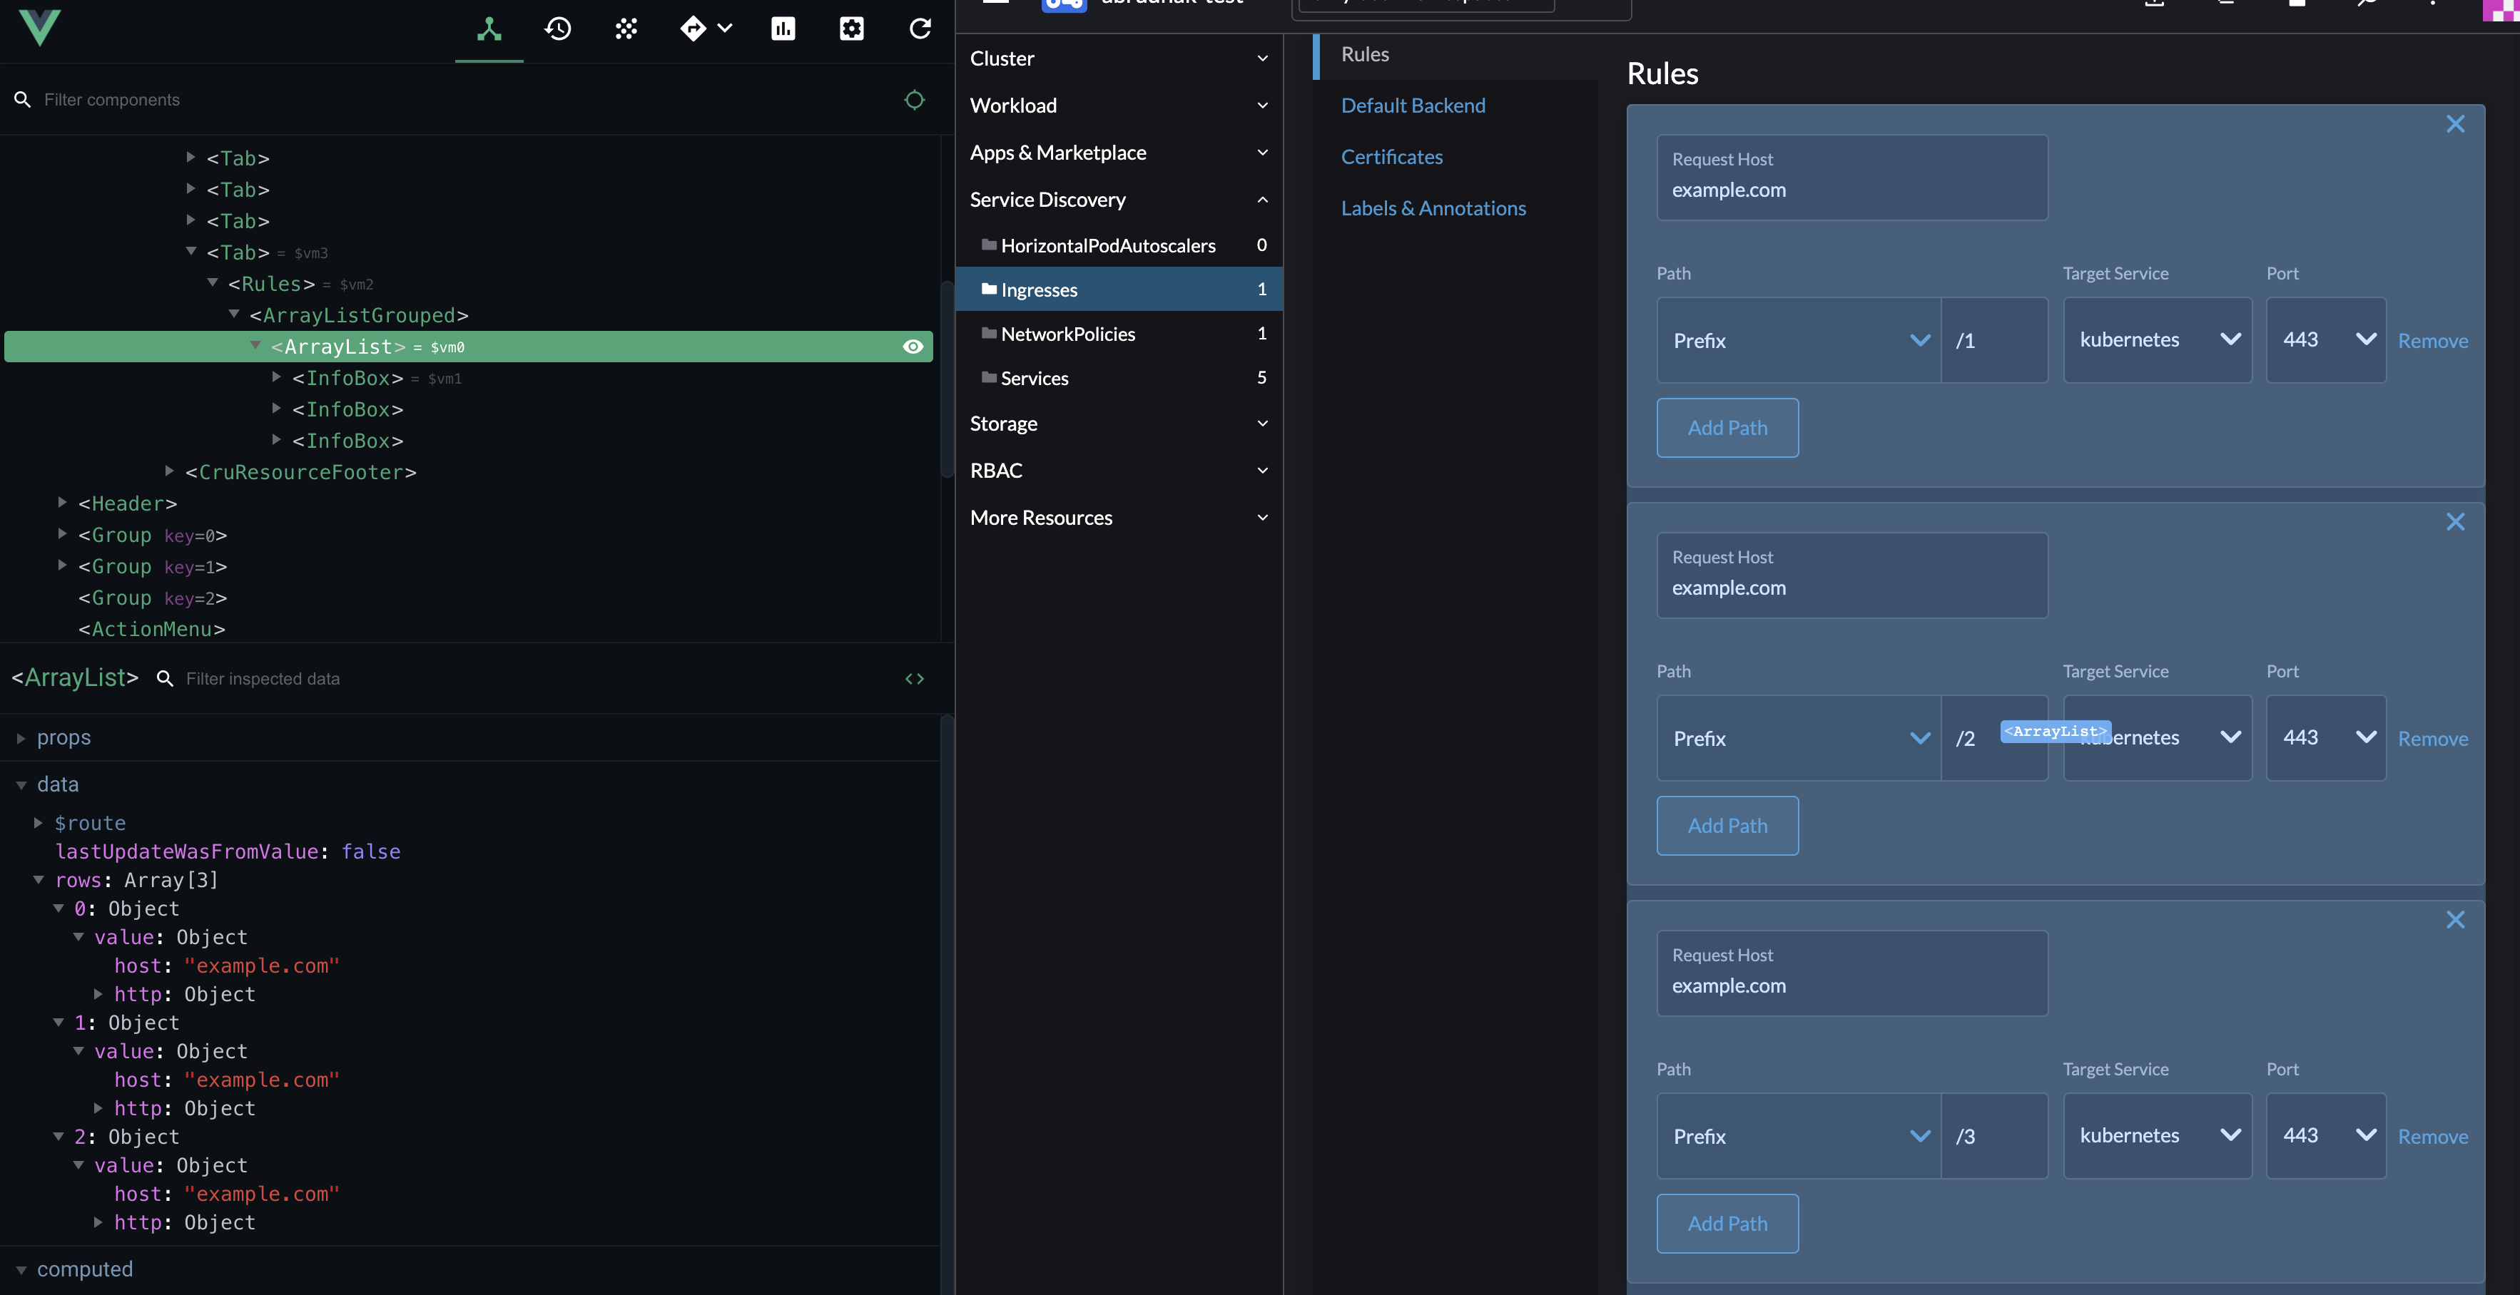Open the statistics chart icon in toolbar
Screen dimensions: 2520x1295
click(783, 29)
